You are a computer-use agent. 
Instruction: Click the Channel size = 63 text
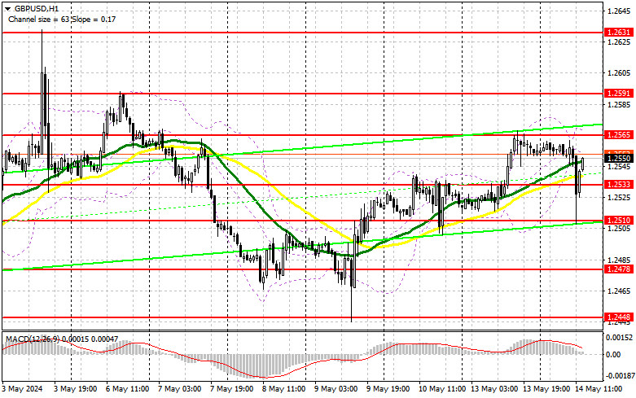[x=39, y=19]
